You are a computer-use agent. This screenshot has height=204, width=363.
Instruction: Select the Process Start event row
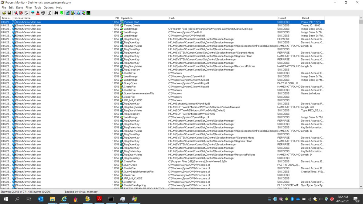tap(162, 22)
